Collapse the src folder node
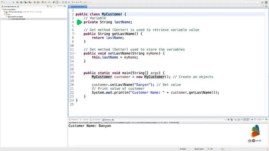Viewport: 269px width, 151px height. (5, 14)
